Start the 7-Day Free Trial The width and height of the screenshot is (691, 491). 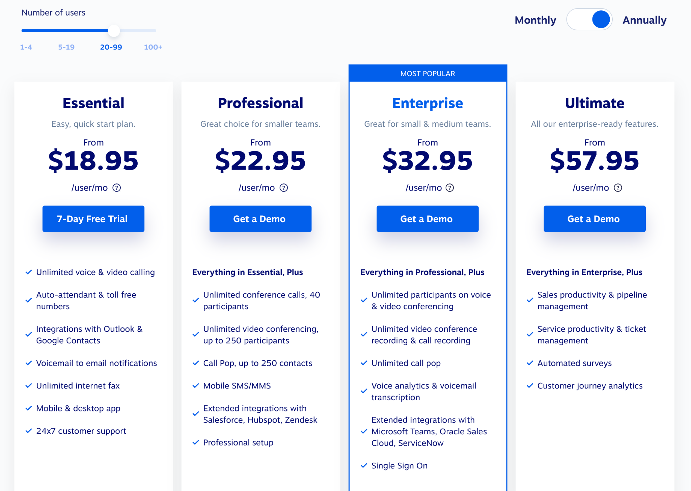pyautogui.click(x=93, y=219)
